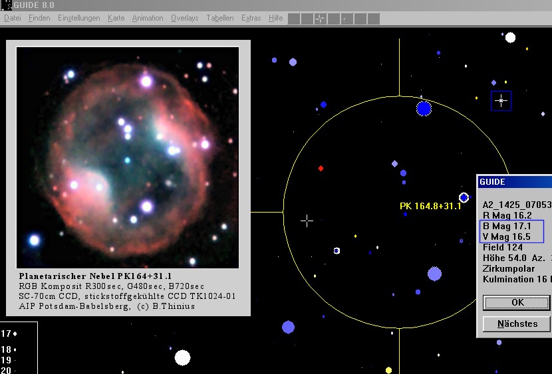Click the white-ringed blue star right of the PK label

[x=464, y=197]
